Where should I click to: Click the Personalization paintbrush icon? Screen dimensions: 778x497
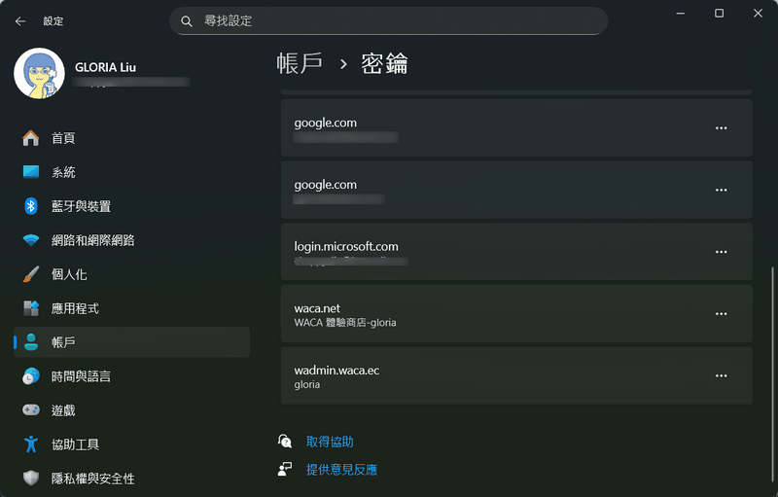tap(31, 274)
